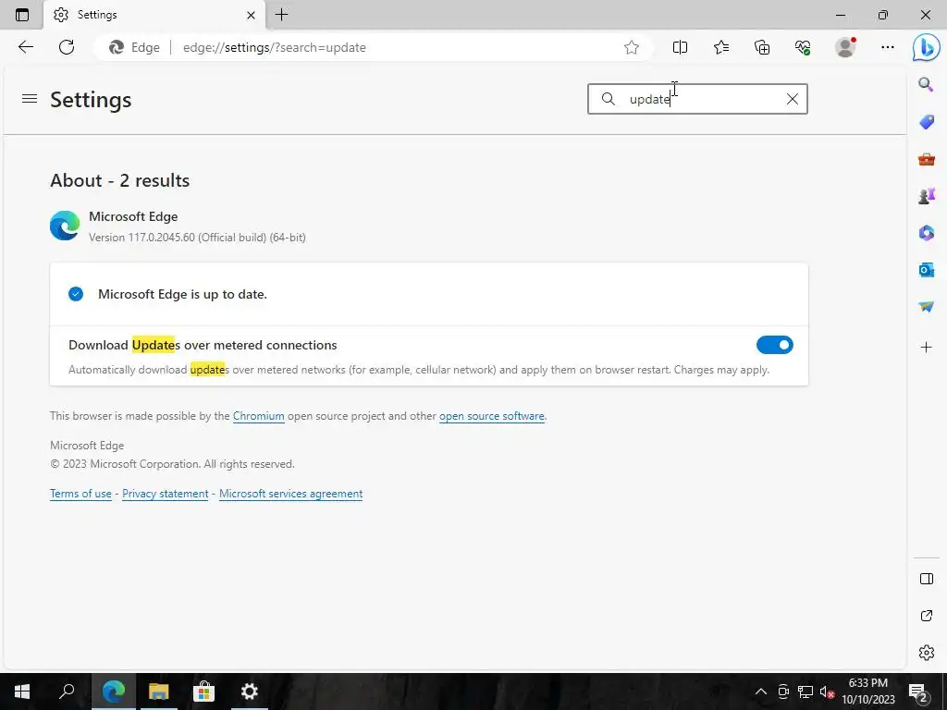
Task: Open the notification center
Action: coord(918,692)
